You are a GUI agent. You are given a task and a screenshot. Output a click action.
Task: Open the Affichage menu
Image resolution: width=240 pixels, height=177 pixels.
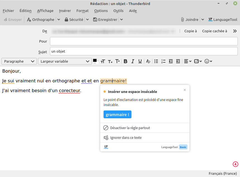[45, 11]
